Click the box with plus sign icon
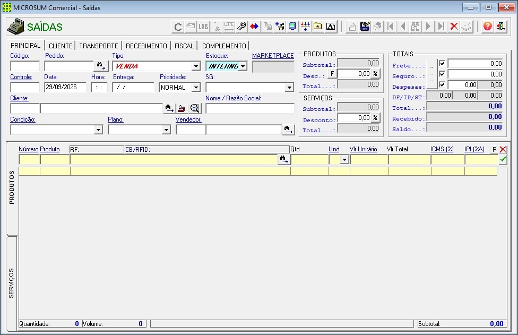Viewport: 518px width, 335px height. pyautogui.click(x=280, y=27)
